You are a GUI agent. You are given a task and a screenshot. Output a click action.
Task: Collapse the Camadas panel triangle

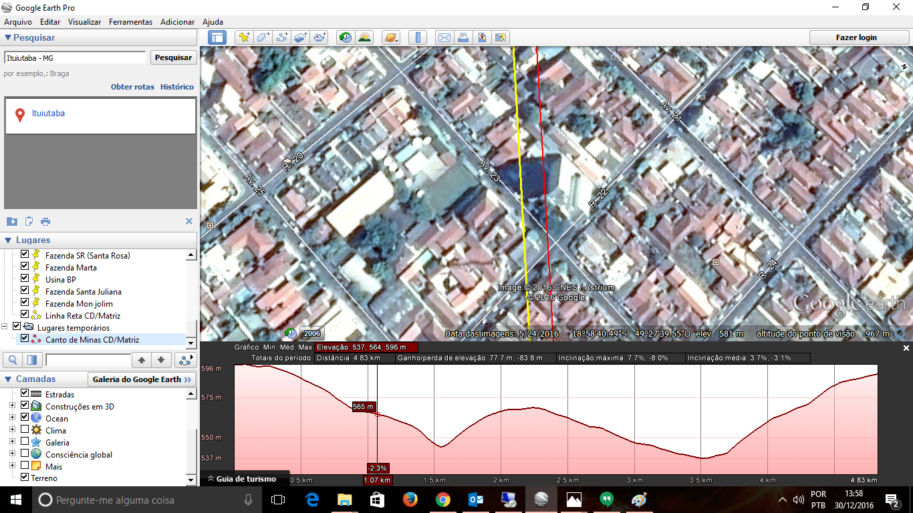coord(7,379)
